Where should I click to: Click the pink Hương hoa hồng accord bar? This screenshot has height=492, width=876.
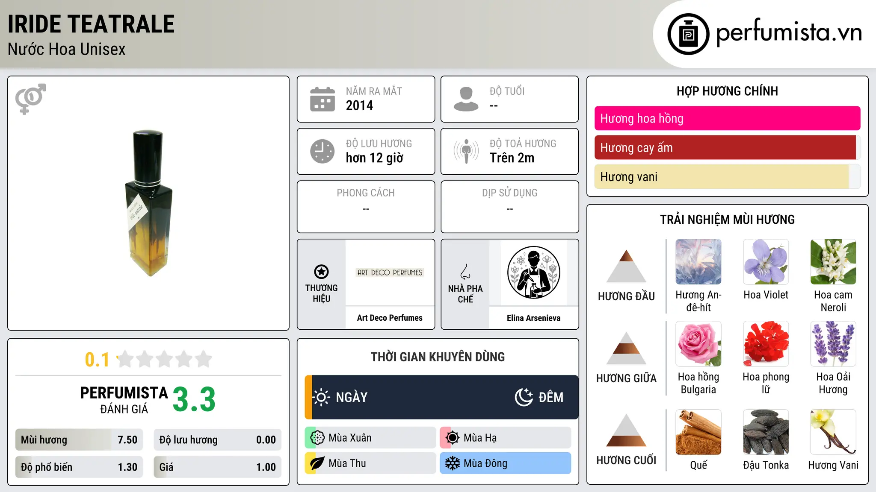(727, 118)
